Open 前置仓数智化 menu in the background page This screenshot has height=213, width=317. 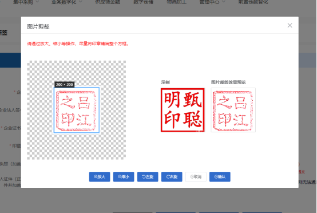253,2
